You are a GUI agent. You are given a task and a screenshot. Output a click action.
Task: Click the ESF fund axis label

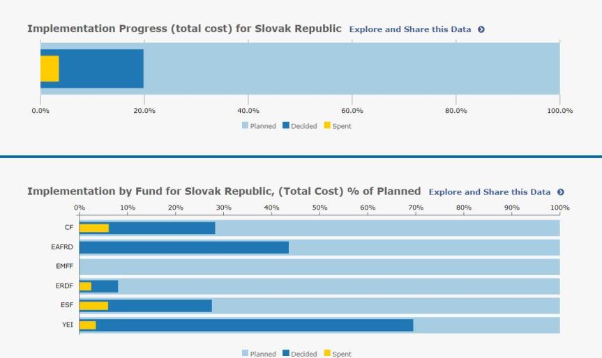coord(68,306)
